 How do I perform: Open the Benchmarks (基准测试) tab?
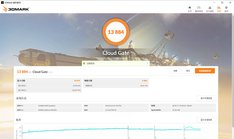199,9
